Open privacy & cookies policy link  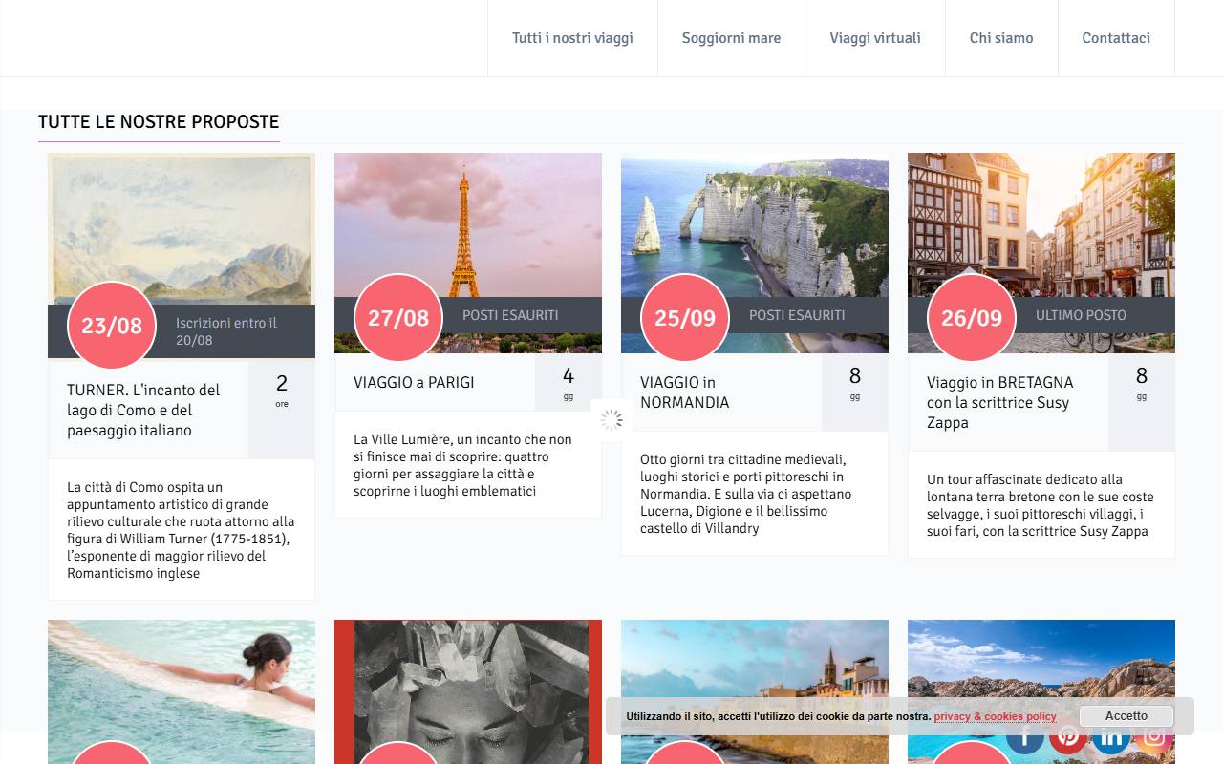[x=995, y=716]
